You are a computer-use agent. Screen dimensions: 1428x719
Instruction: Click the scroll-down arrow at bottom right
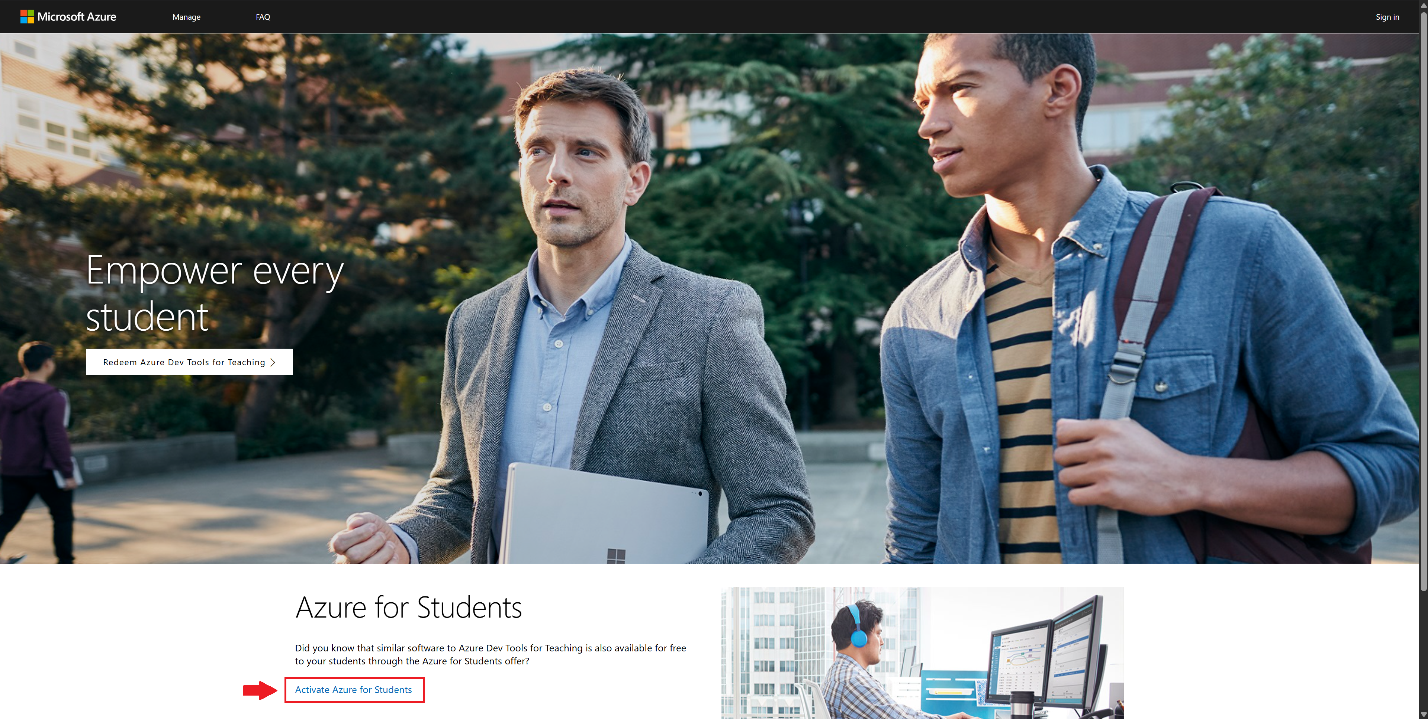1423,715
